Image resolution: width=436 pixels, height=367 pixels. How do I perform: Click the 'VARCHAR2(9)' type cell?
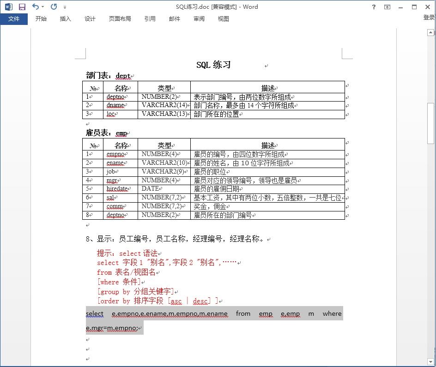pyautogui.click(x=164, y=171)
